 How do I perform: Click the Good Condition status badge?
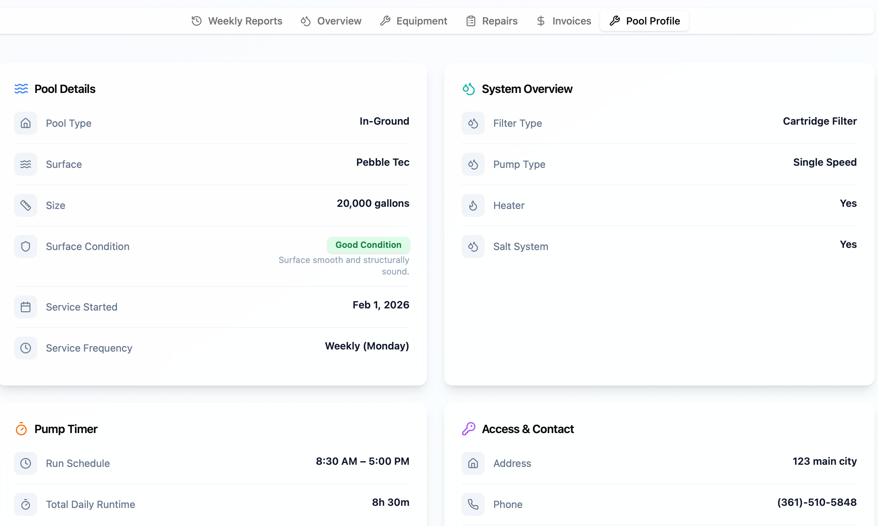pyautogui.click(x=368, y=245)
